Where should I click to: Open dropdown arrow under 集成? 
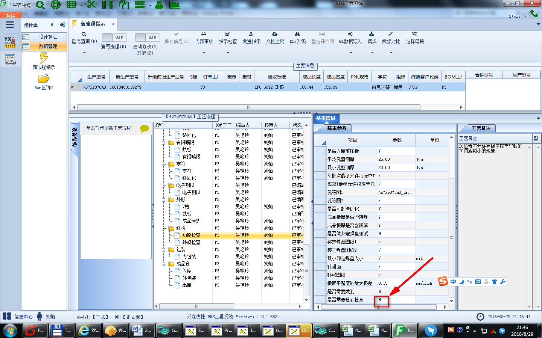click(x=372, y=53)
